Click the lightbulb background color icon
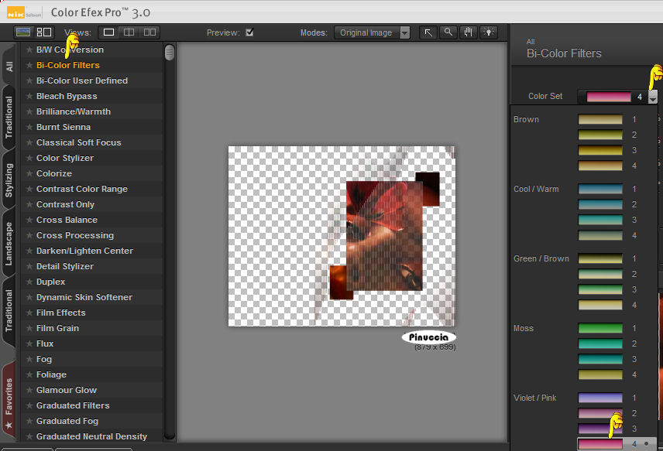 coord(489,32)
